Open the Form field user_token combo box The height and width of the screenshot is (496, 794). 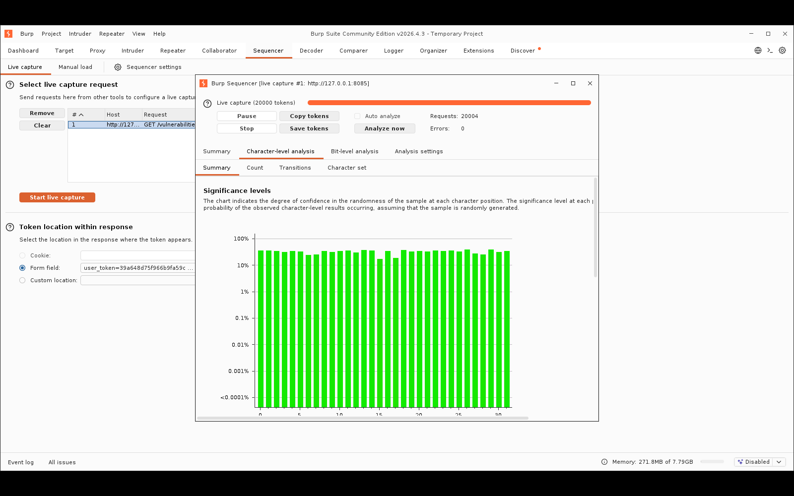138,268
